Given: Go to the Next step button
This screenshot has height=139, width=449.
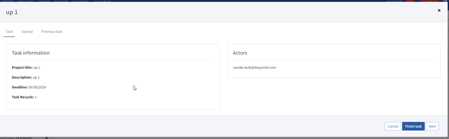Looking at the screenshot, I should point(432,126).
